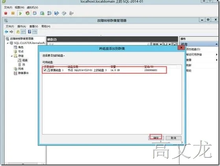Select 磁盘 tree item
Image resolution: width=220 pixels, height=166 pixels.
(25, 60)
